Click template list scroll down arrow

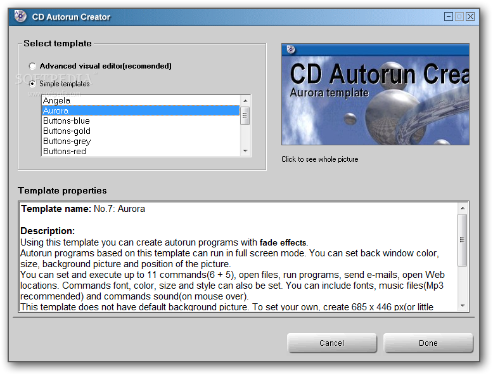coord(245,151)
